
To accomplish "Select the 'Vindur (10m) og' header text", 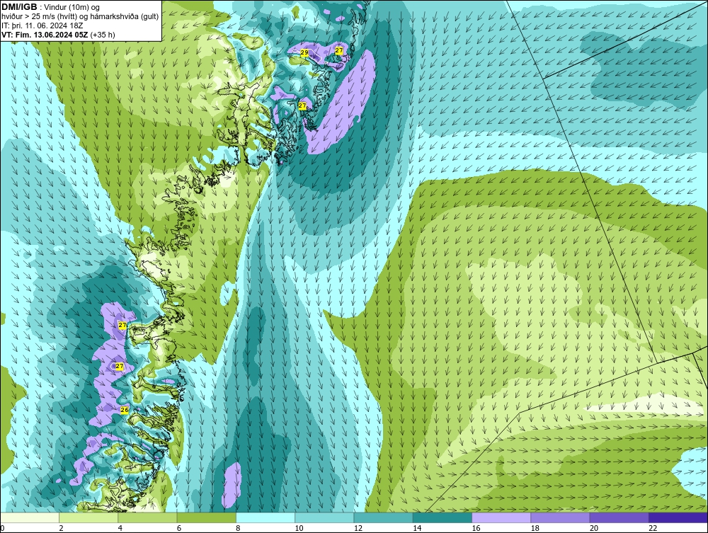I will tap(73, 7).
